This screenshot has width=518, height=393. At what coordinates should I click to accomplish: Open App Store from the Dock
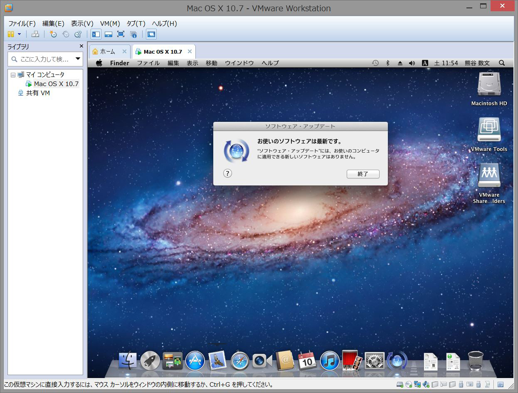coord(195,361)
